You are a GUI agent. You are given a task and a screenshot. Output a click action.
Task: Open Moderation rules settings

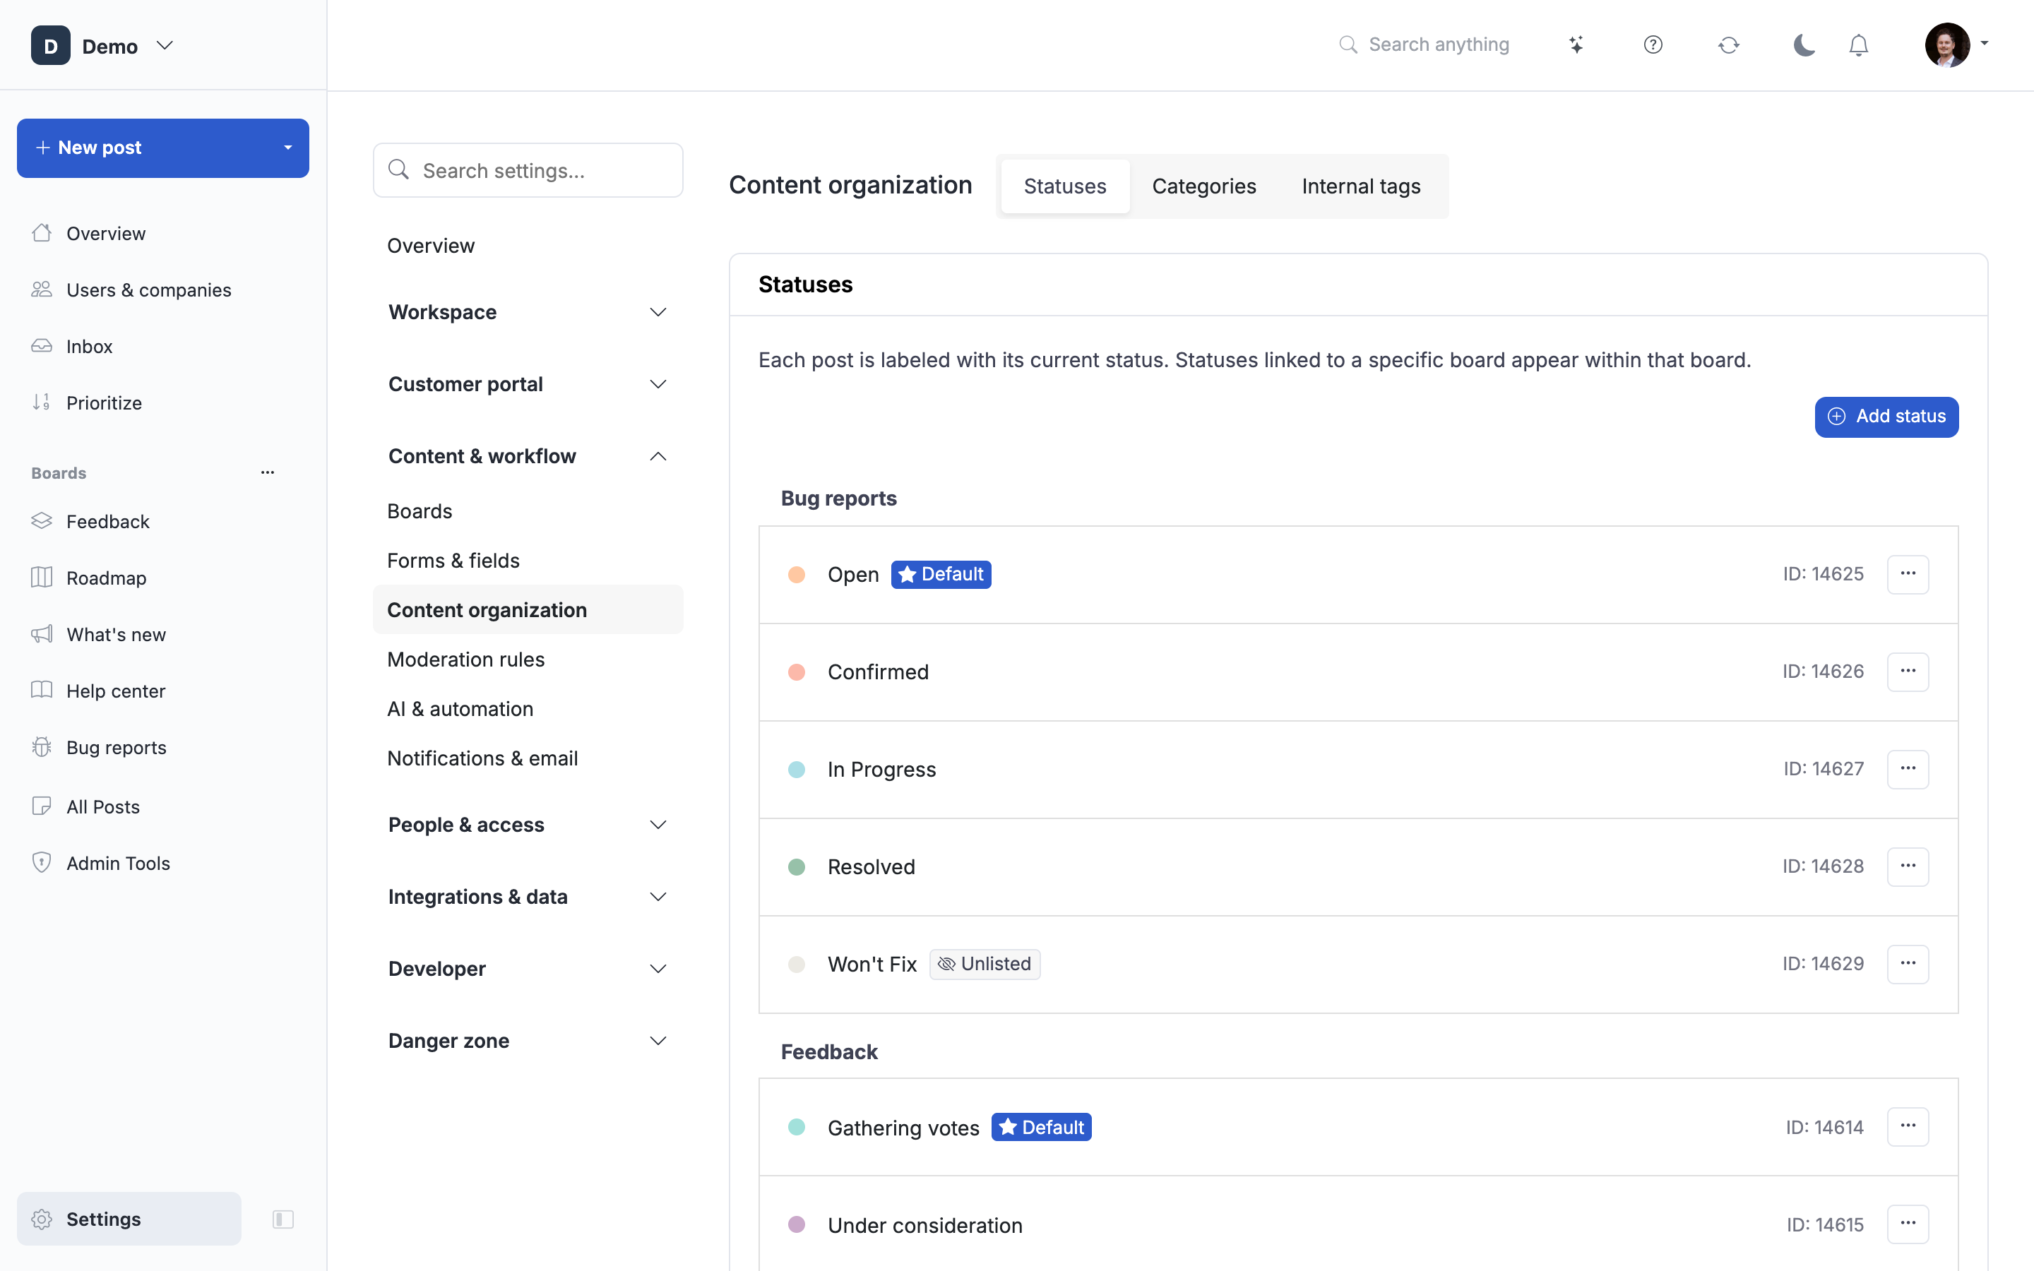click(x=465, y=659)
